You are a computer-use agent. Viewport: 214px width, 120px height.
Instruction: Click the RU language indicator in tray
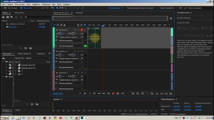176,118
